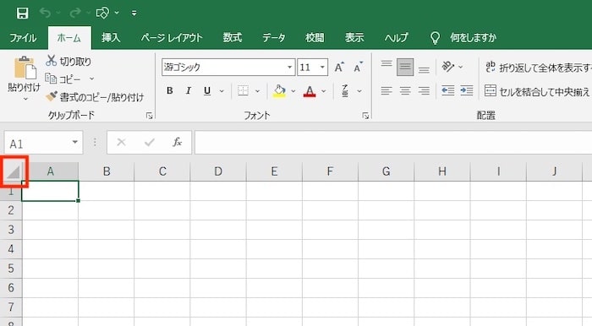This screenshot has height=326, width=592.
Task: Click the phonetic guide (ふりがな) icon
Action: tap(345, 91)
